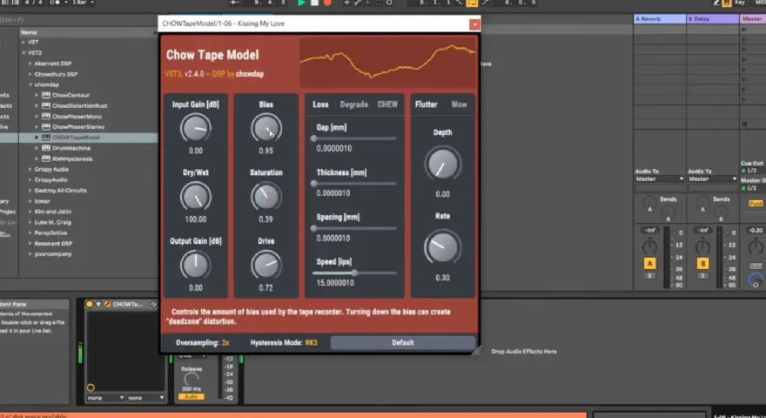
Task: Click the ChowPhaserStereo plugin icon
Action: coord(46,126)
